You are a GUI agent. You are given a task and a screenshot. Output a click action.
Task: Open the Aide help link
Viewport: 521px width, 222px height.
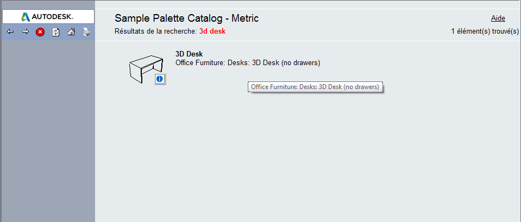click(x=498, y=18)
